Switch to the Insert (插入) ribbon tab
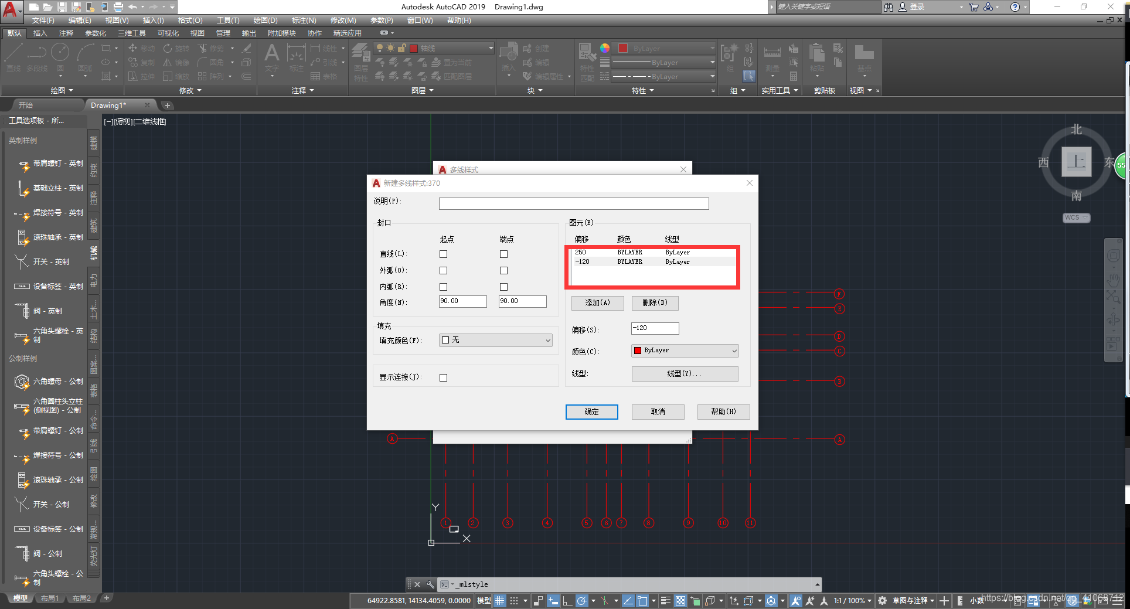 tap(40, 33)
